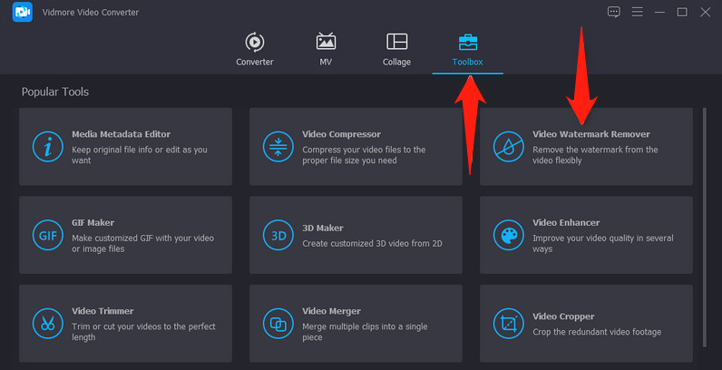Viewport: 722px width, 370px height.
Task: Open GIF Maker title text
Action: (x=93, y=223)
